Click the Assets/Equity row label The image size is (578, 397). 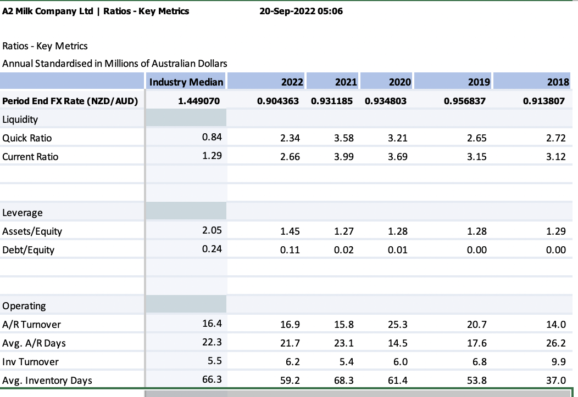pyautogui.click(x=32, y=231)
